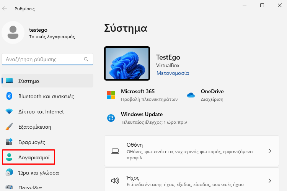Click the Λογαριασμοί person icon

[x=9, y=157]
